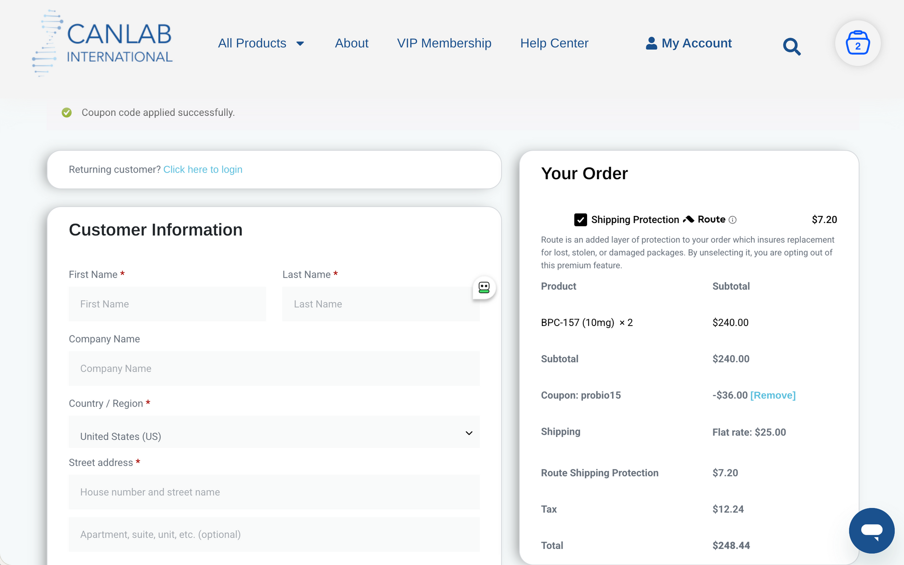Click the tax amount $12.24
The height and width of the screenshot is (565, 904).
(728, 509)
